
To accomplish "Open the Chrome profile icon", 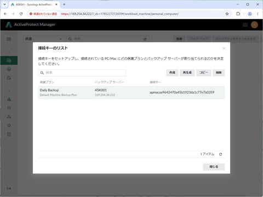I will pyautogui.click(x=250, y=14).
